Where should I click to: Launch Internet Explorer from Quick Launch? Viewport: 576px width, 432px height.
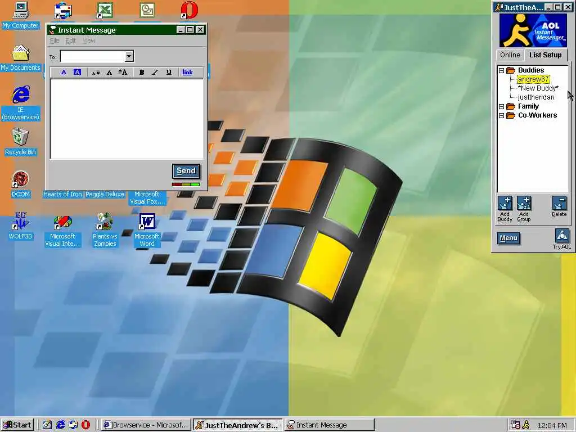[60, 425]
